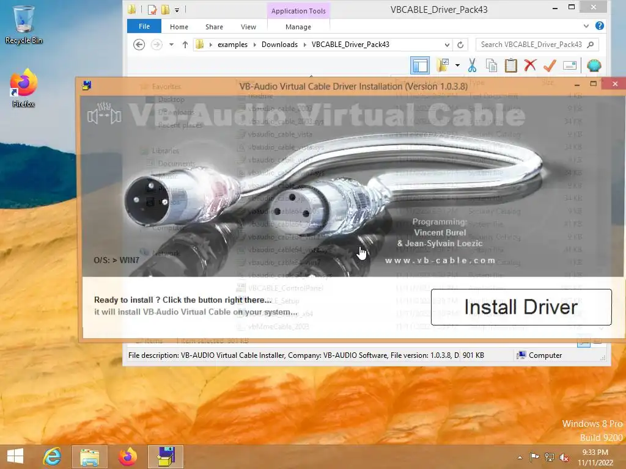Switch to VB-Audio installer taskbar item
This screenshot has width=626, height=469.
coord(165,457)
